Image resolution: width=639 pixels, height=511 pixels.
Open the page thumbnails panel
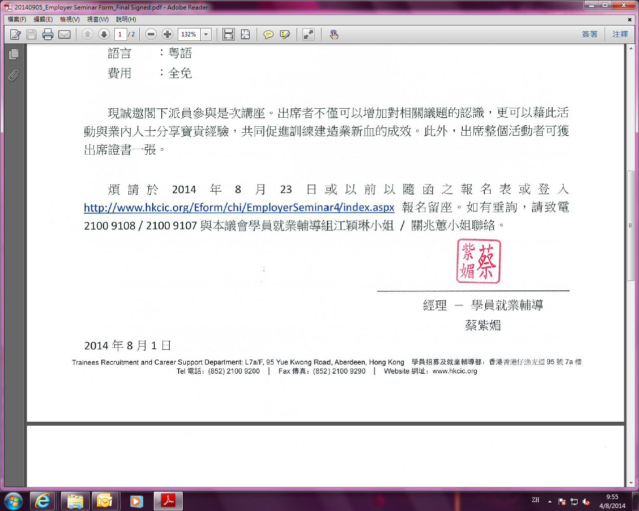tap(13, 54)
